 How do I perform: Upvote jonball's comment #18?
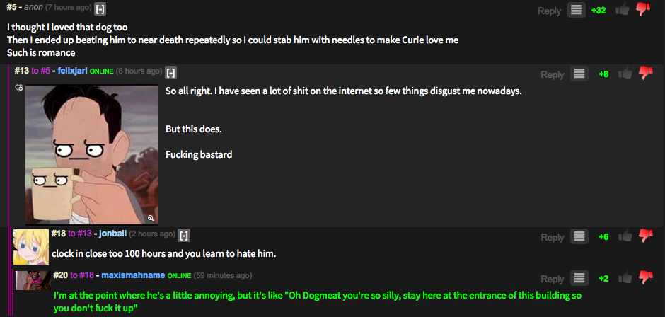pyautogui.click(x=625, y=236)
